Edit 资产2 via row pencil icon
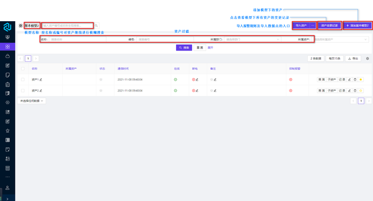 click(x=349, y=90)
